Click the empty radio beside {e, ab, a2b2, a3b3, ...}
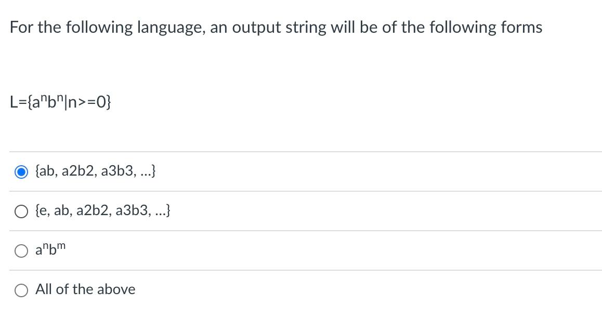The height and width of the screenshot is (318, 602). click(20, 211)
